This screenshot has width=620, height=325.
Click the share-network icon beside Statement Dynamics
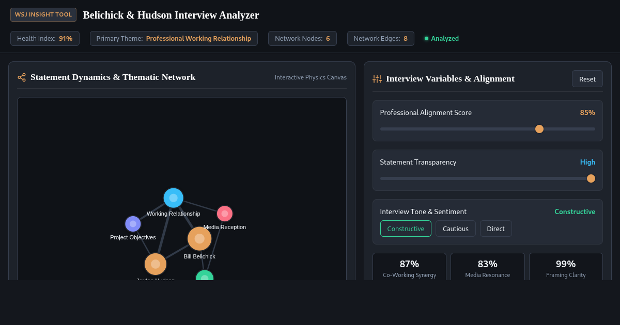pyautogui.click(x=22, y=77)
